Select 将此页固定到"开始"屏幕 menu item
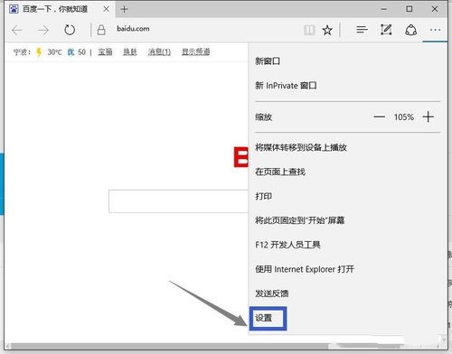Screen dimensions: 452x354 299,220
